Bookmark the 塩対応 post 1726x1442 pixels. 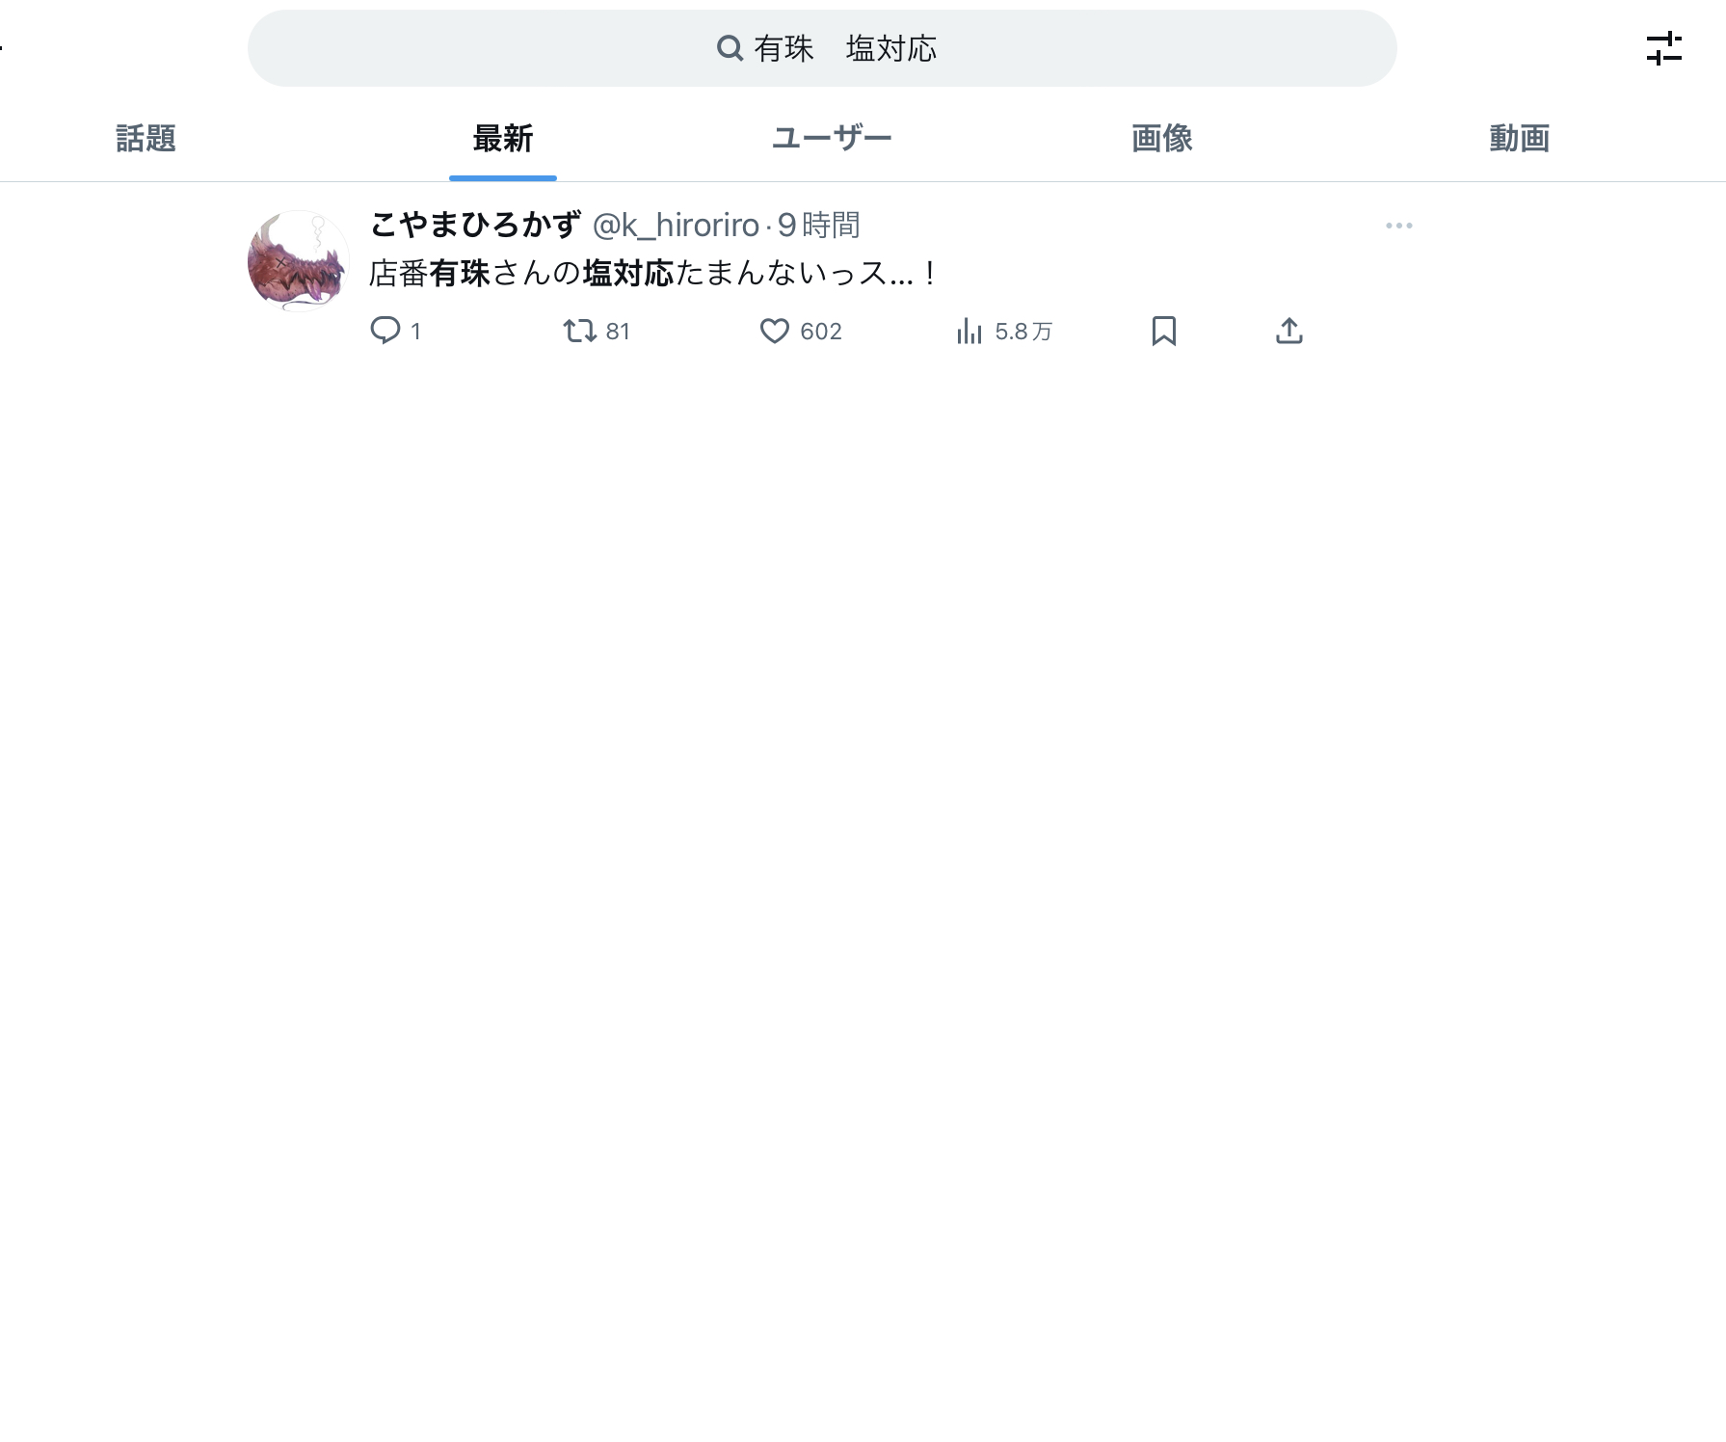pyautogui.click(x=1163, y=331)
